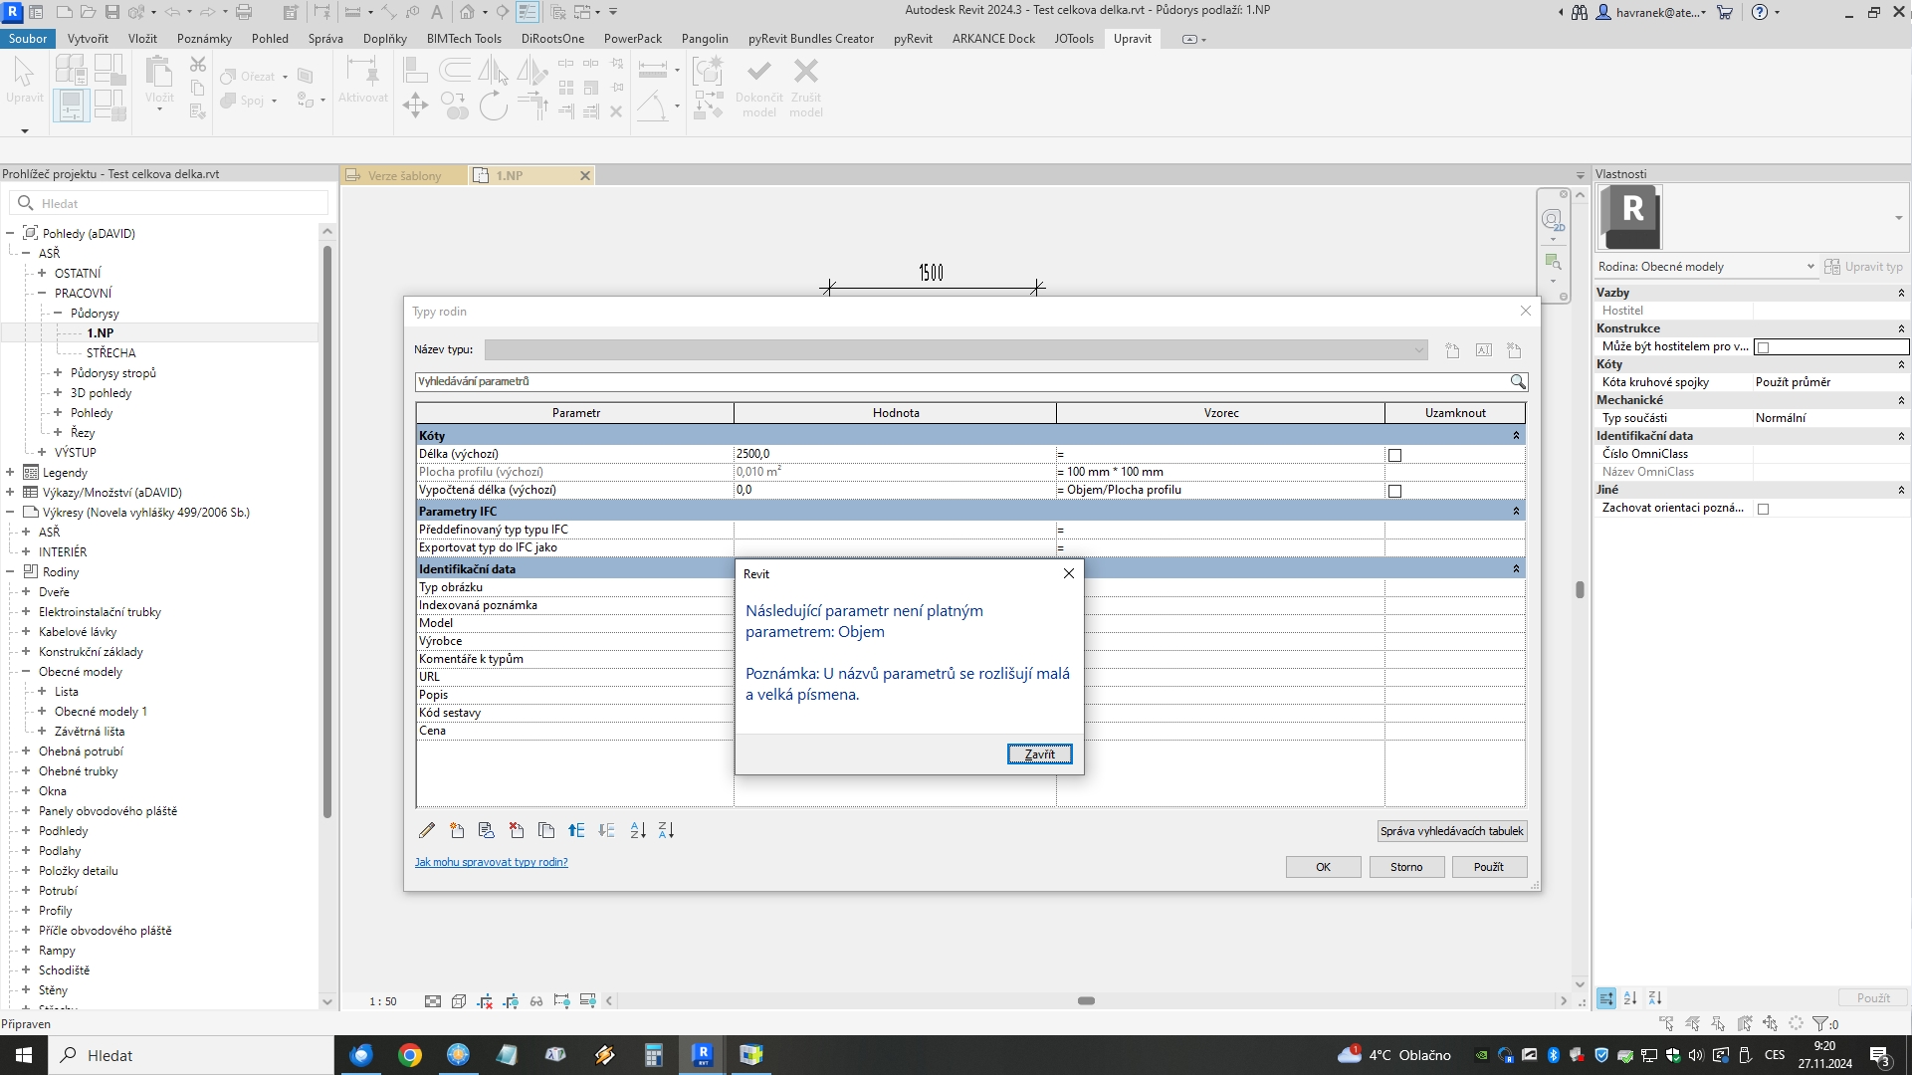Click the pencil edit parameter icon
Image resolution: width=1912 pixels, height=1075 pixels.
pyautogui.click(x=427, y=830)
